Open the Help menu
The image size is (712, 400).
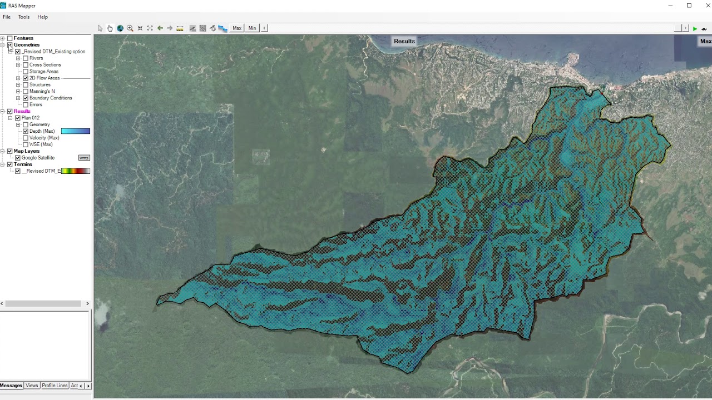[x=42, y=17]
